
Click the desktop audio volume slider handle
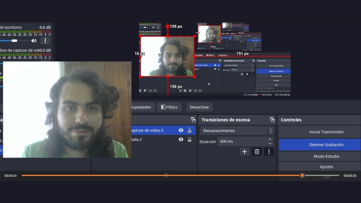point(14,41)
